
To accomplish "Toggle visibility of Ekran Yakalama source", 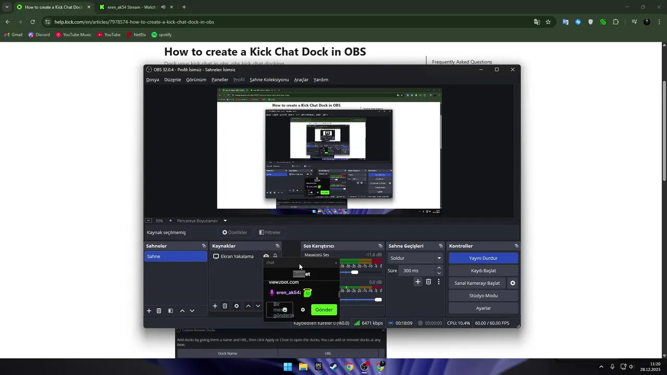I will pyautogui.click(x=266, y=256).
